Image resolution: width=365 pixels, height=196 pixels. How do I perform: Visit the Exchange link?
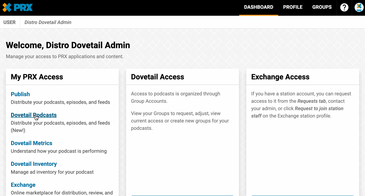click(x=23, y=185)
